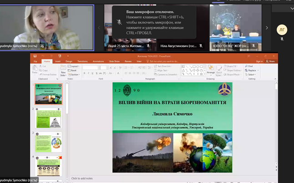Click Sign in link in PowerPoint
The width and height of the screenshot is (294, 183).
[259, 61]
